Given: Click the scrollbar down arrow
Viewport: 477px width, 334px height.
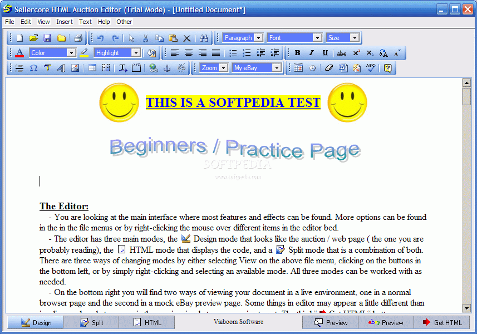Looking at the screenshot, I should point(466,308).
